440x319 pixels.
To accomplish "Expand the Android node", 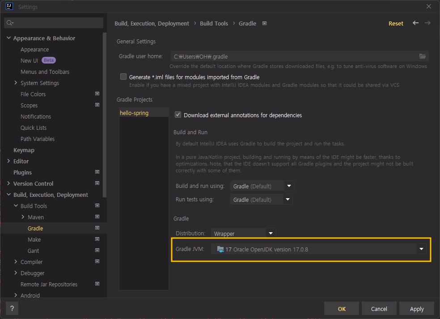I will pyautogui.click(x=16, y=295).
